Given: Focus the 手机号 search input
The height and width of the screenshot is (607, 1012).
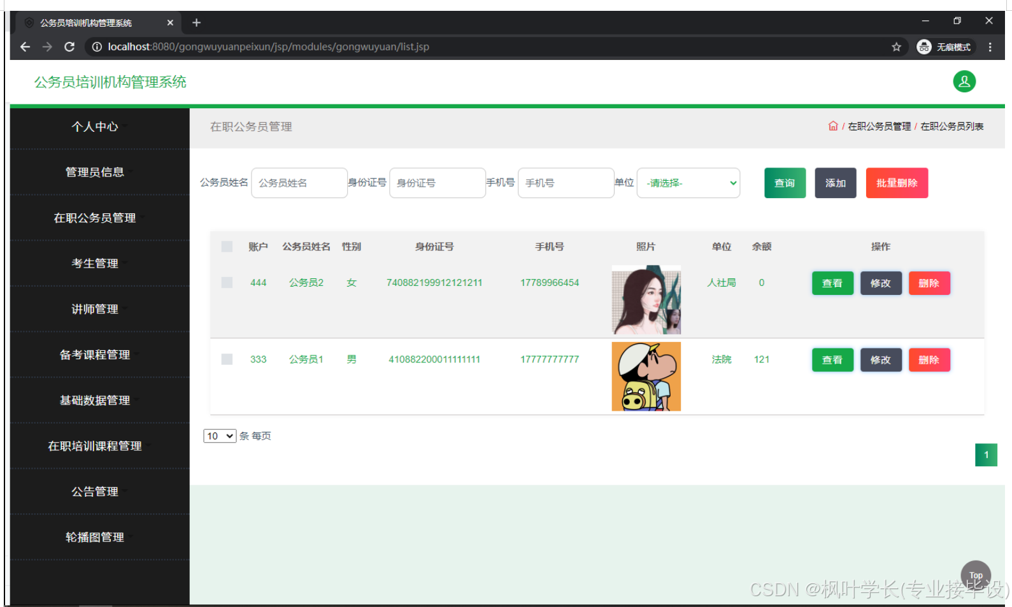Looking at the screenshot, I should [566, 183].
